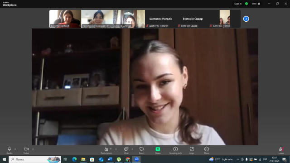290x163 pixels.
Task: Show hidden system tray icons
Action: (x=238, y=159)
